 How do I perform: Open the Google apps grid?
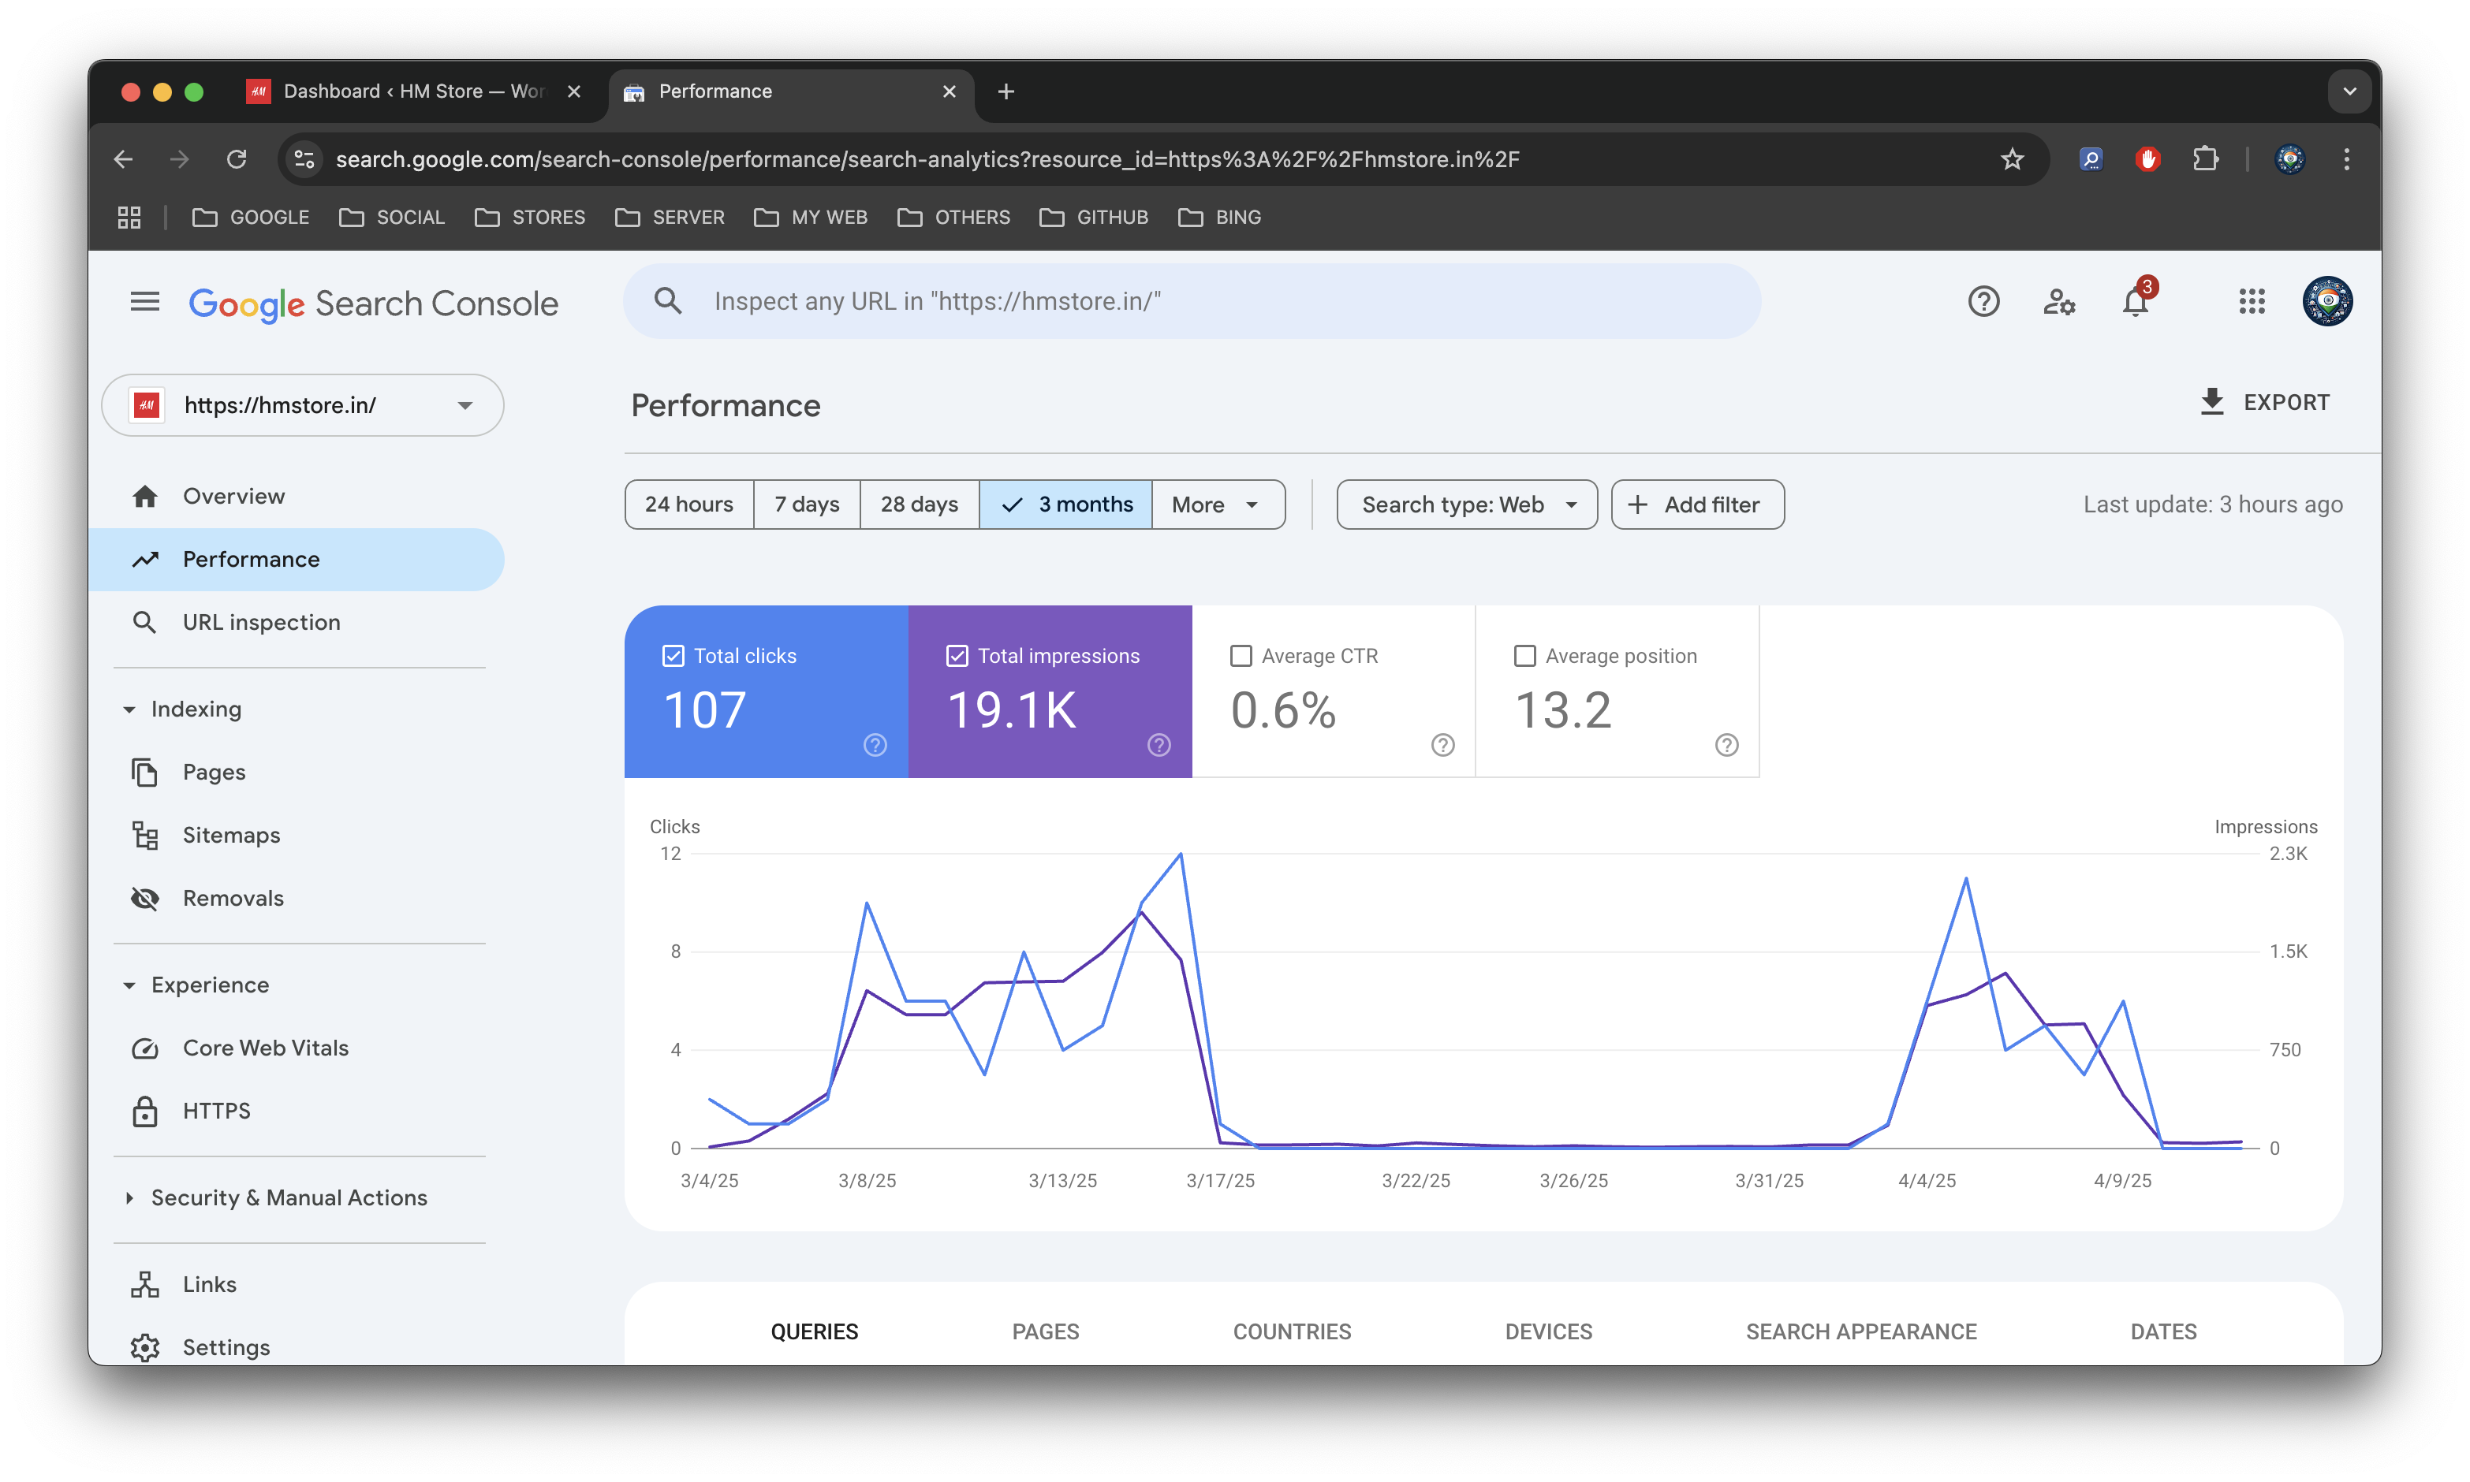click(2252, 302)
